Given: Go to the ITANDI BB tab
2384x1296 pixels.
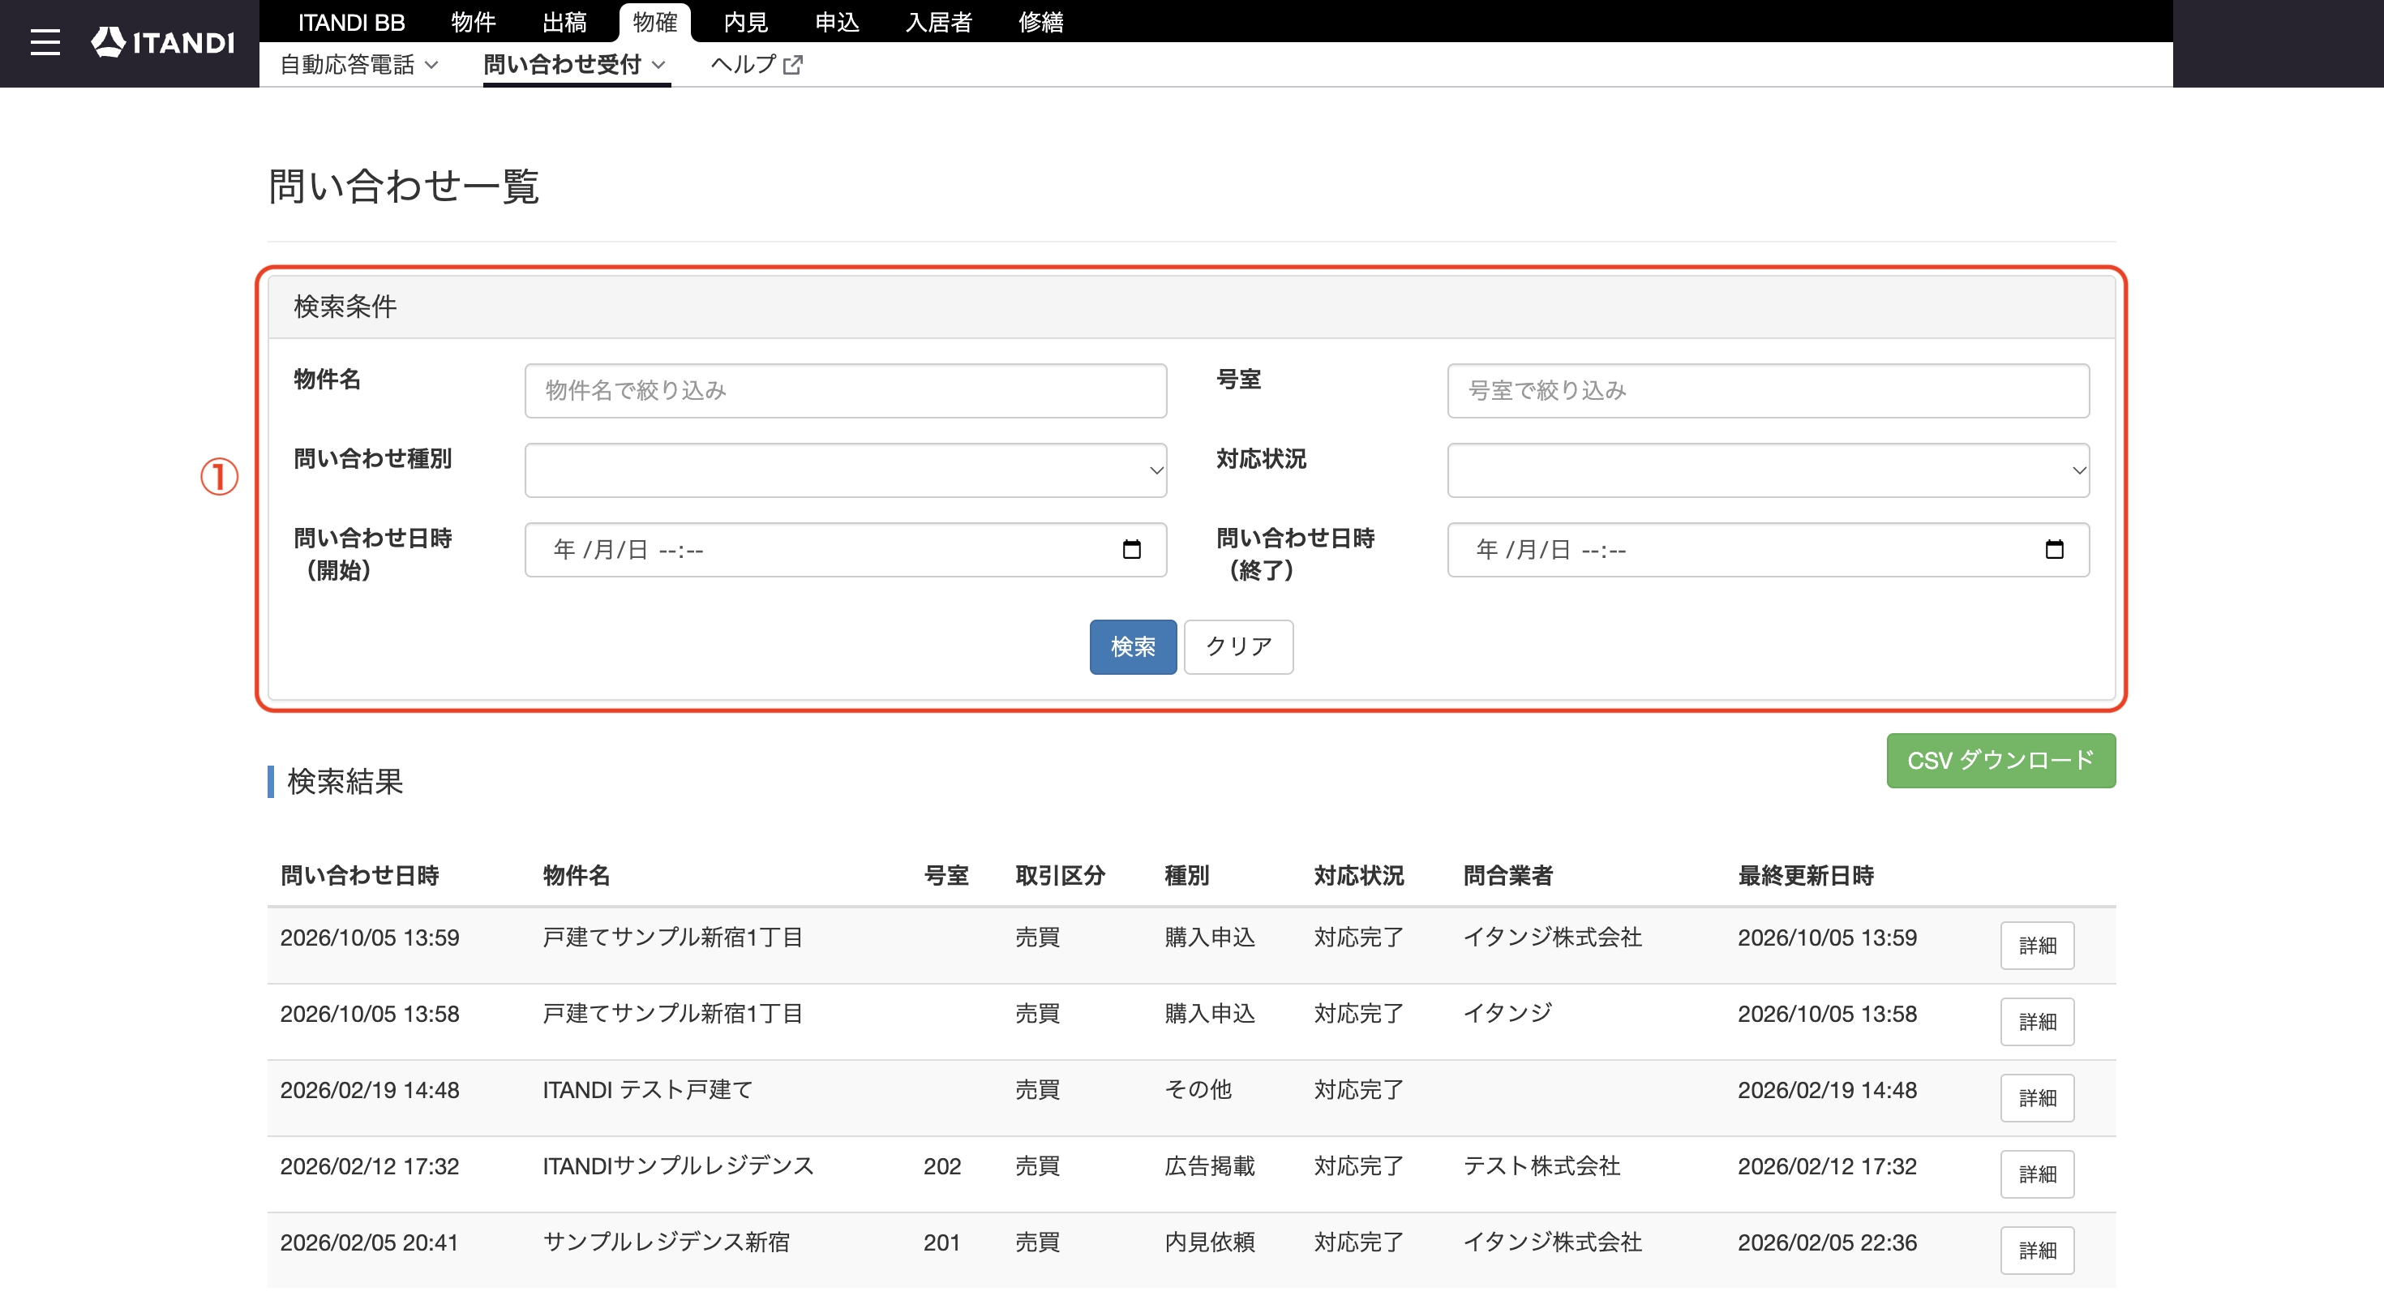Looking at the screenshot, I should pos(351,22).
